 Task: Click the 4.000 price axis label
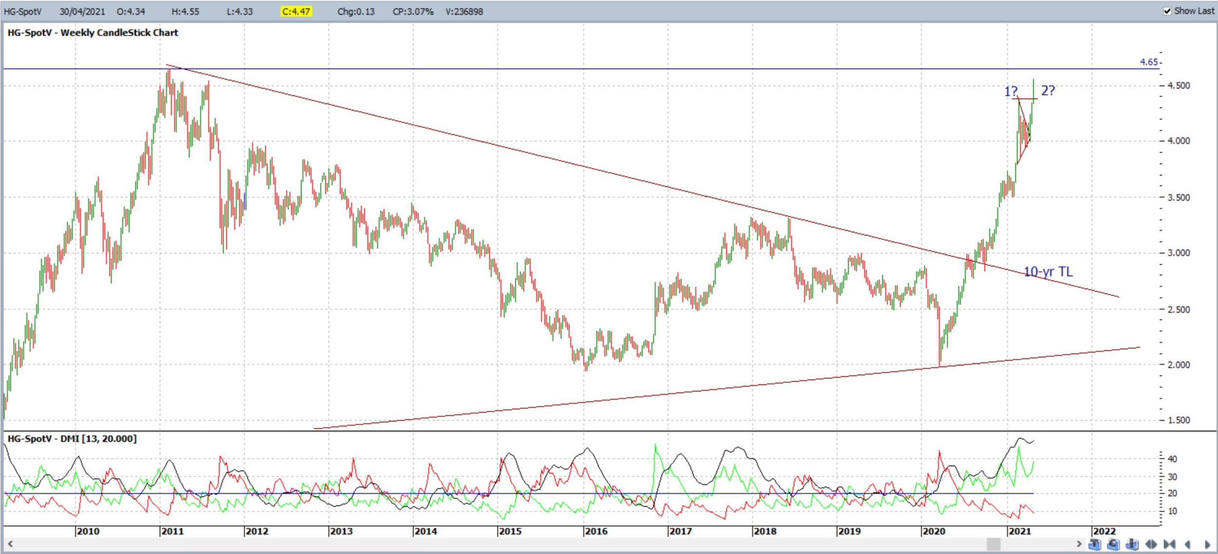(1179, 141)
